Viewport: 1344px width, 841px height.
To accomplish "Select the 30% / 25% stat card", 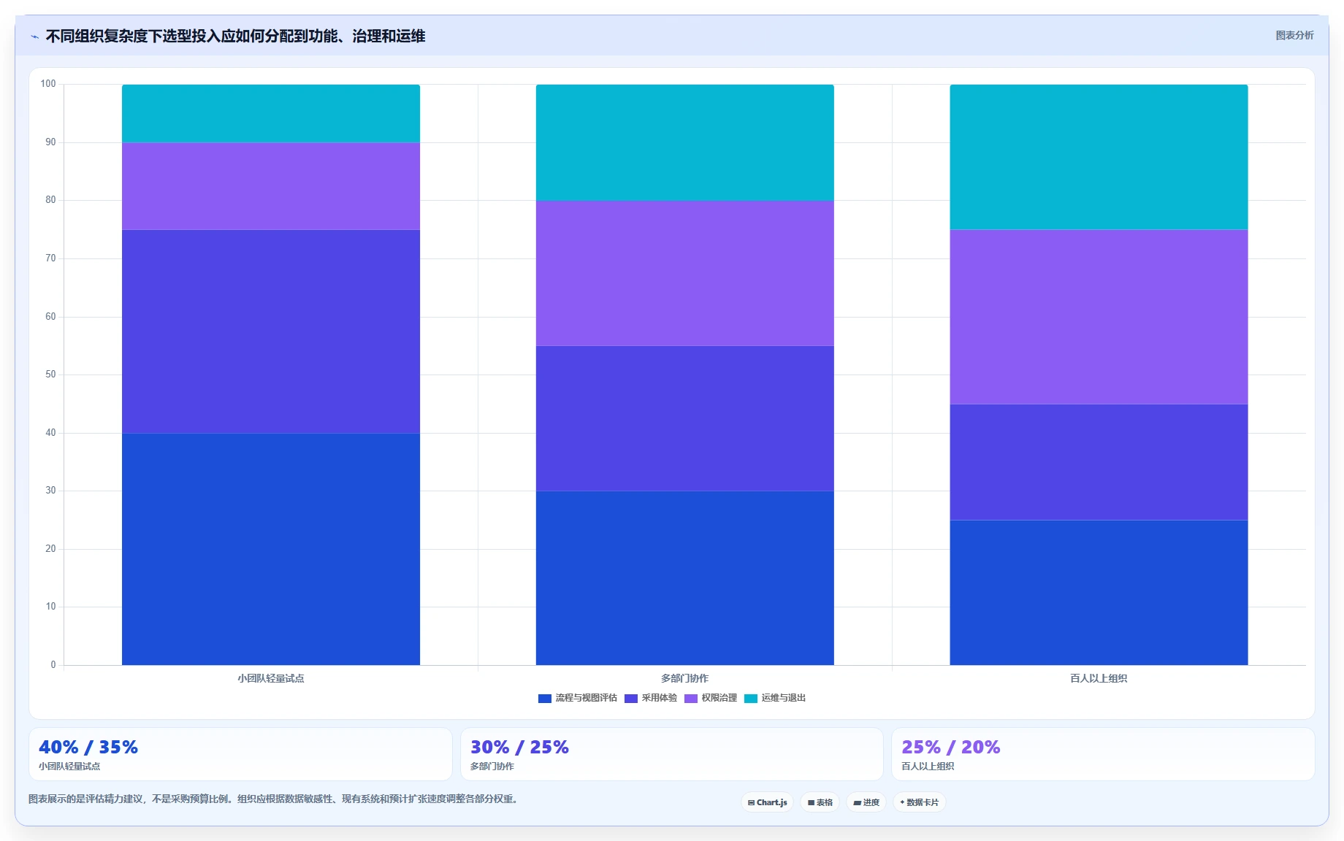I will tap(672, 754).
